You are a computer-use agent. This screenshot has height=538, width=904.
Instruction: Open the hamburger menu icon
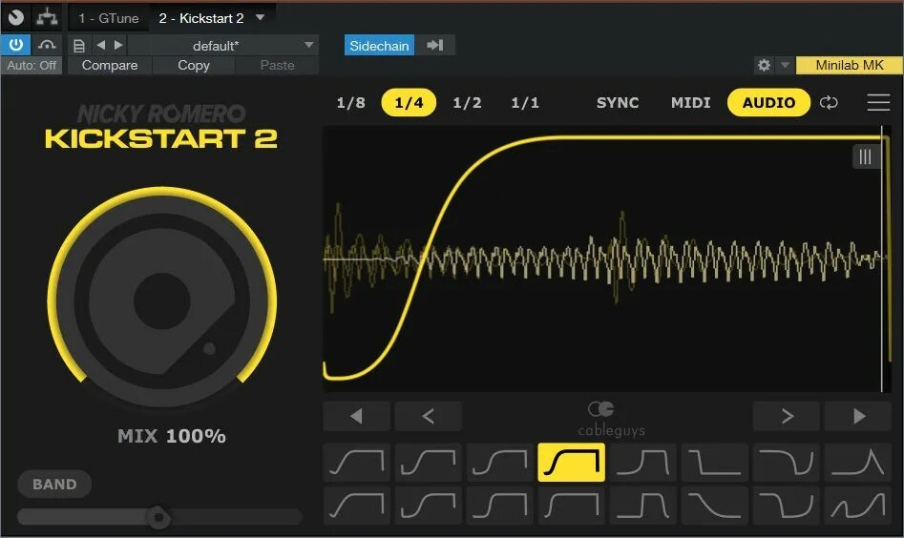click(878, 102)
